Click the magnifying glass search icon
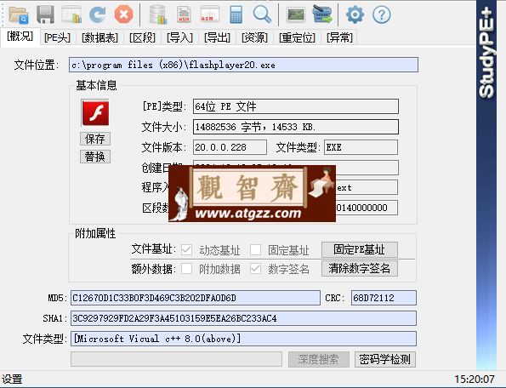The height and width of the screenshot is (388, 506). [262, 14]
